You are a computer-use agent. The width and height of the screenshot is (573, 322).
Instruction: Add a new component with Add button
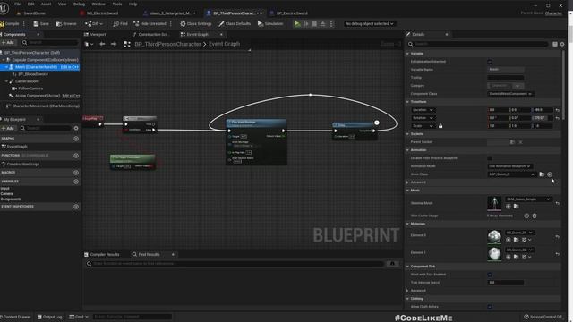8,43
